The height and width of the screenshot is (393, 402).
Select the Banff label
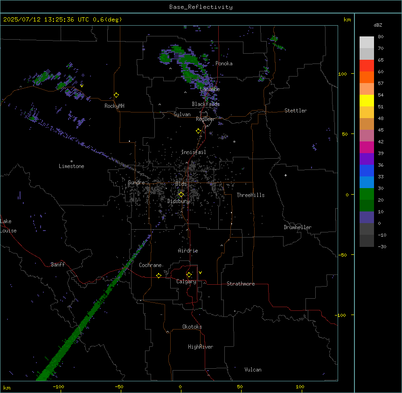[x=58, y=265]
